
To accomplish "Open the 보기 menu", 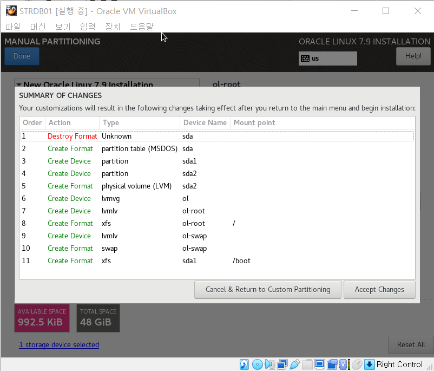I will [63, 27].
